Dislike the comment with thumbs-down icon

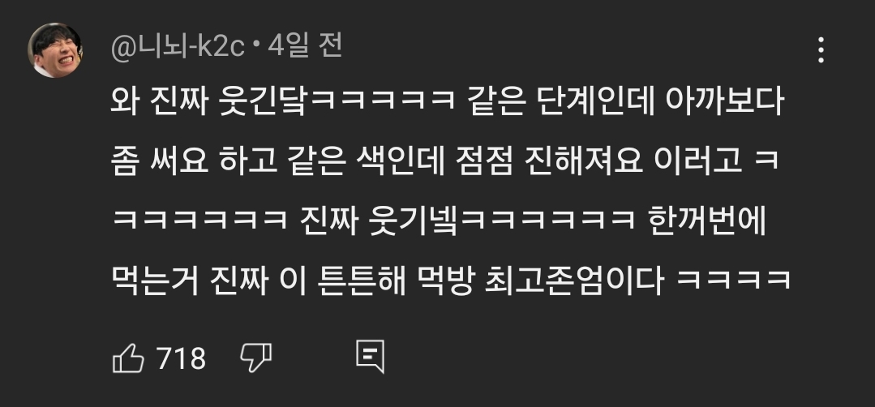(x=255, y=358)
